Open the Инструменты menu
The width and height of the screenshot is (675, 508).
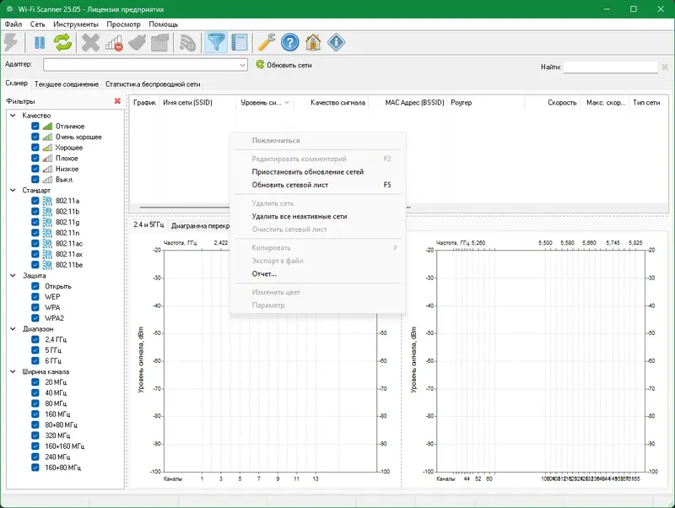[x=76, y=24]
